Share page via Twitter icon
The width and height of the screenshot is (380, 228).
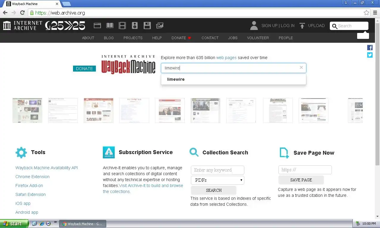(370, 55)
